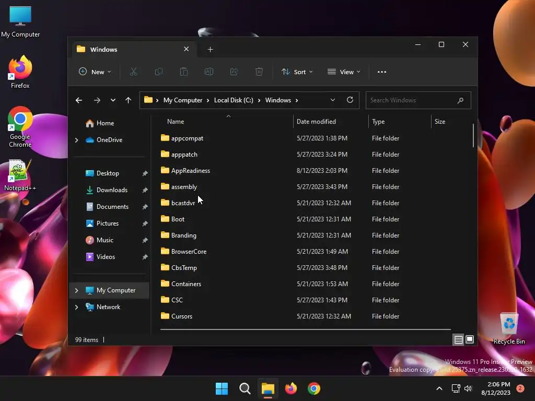Open the Windows Start menu
This screenshot has height=401, width=535.
pyautogui.click(x=222, y=388)
